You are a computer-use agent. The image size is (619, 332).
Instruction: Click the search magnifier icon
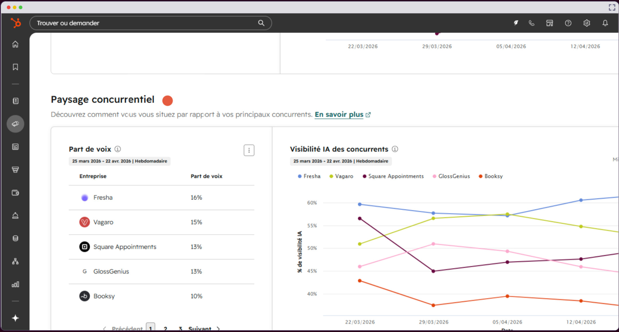pyautogui.click(x=261, y=23)
